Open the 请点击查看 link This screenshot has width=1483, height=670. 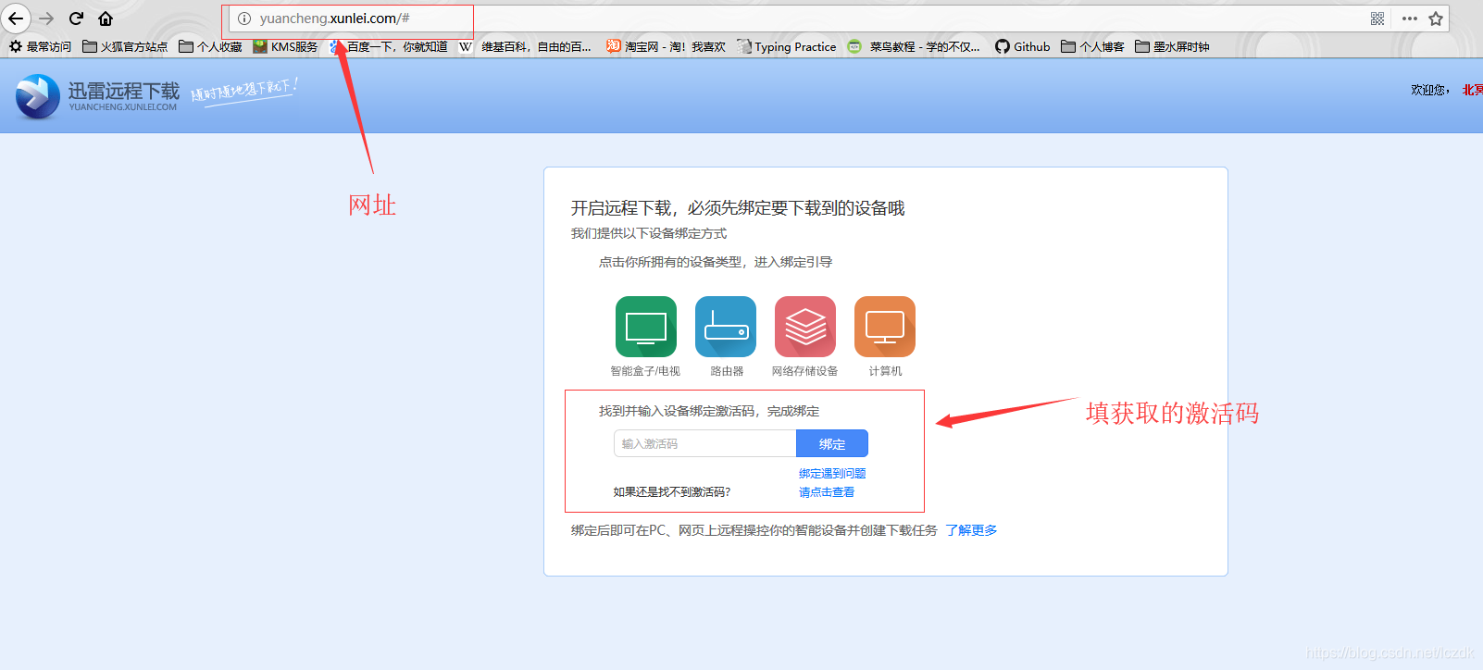(827, 492)
